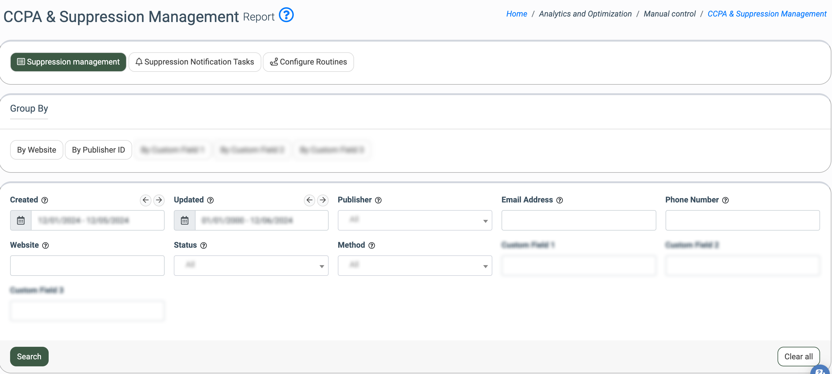832x374 pixels.
Task: Click the blue help icon beside the Report title
Action: (x=286, y=15)
